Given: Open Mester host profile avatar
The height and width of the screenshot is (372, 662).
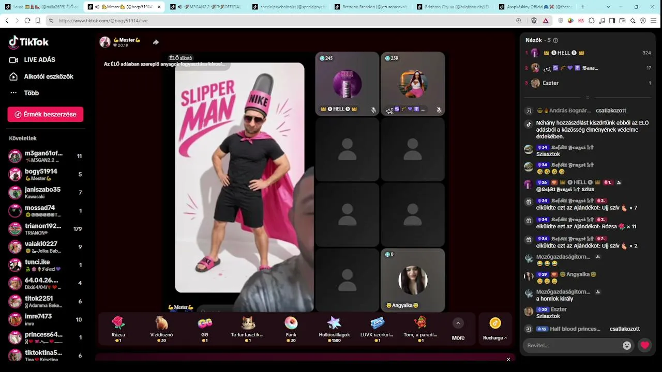Looking at the screenshot, I should pyautogui.click(x=105, y=42).
